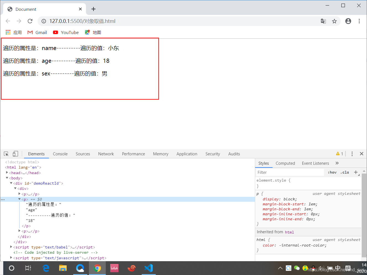Switch to the Sources tab
This screenshot has height=275, width=367.
click(83, 154)
